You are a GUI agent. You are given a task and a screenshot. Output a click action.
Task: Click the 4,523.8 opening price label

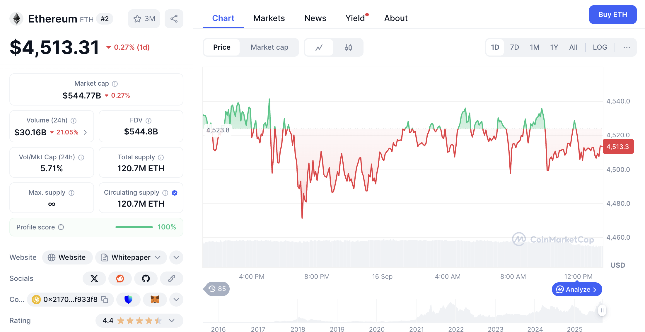pos(218,130)
